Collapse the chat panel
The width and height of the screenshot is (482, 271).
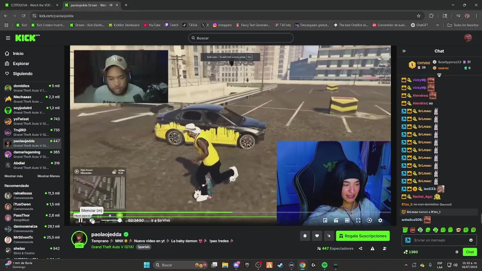tap(404, 51)
